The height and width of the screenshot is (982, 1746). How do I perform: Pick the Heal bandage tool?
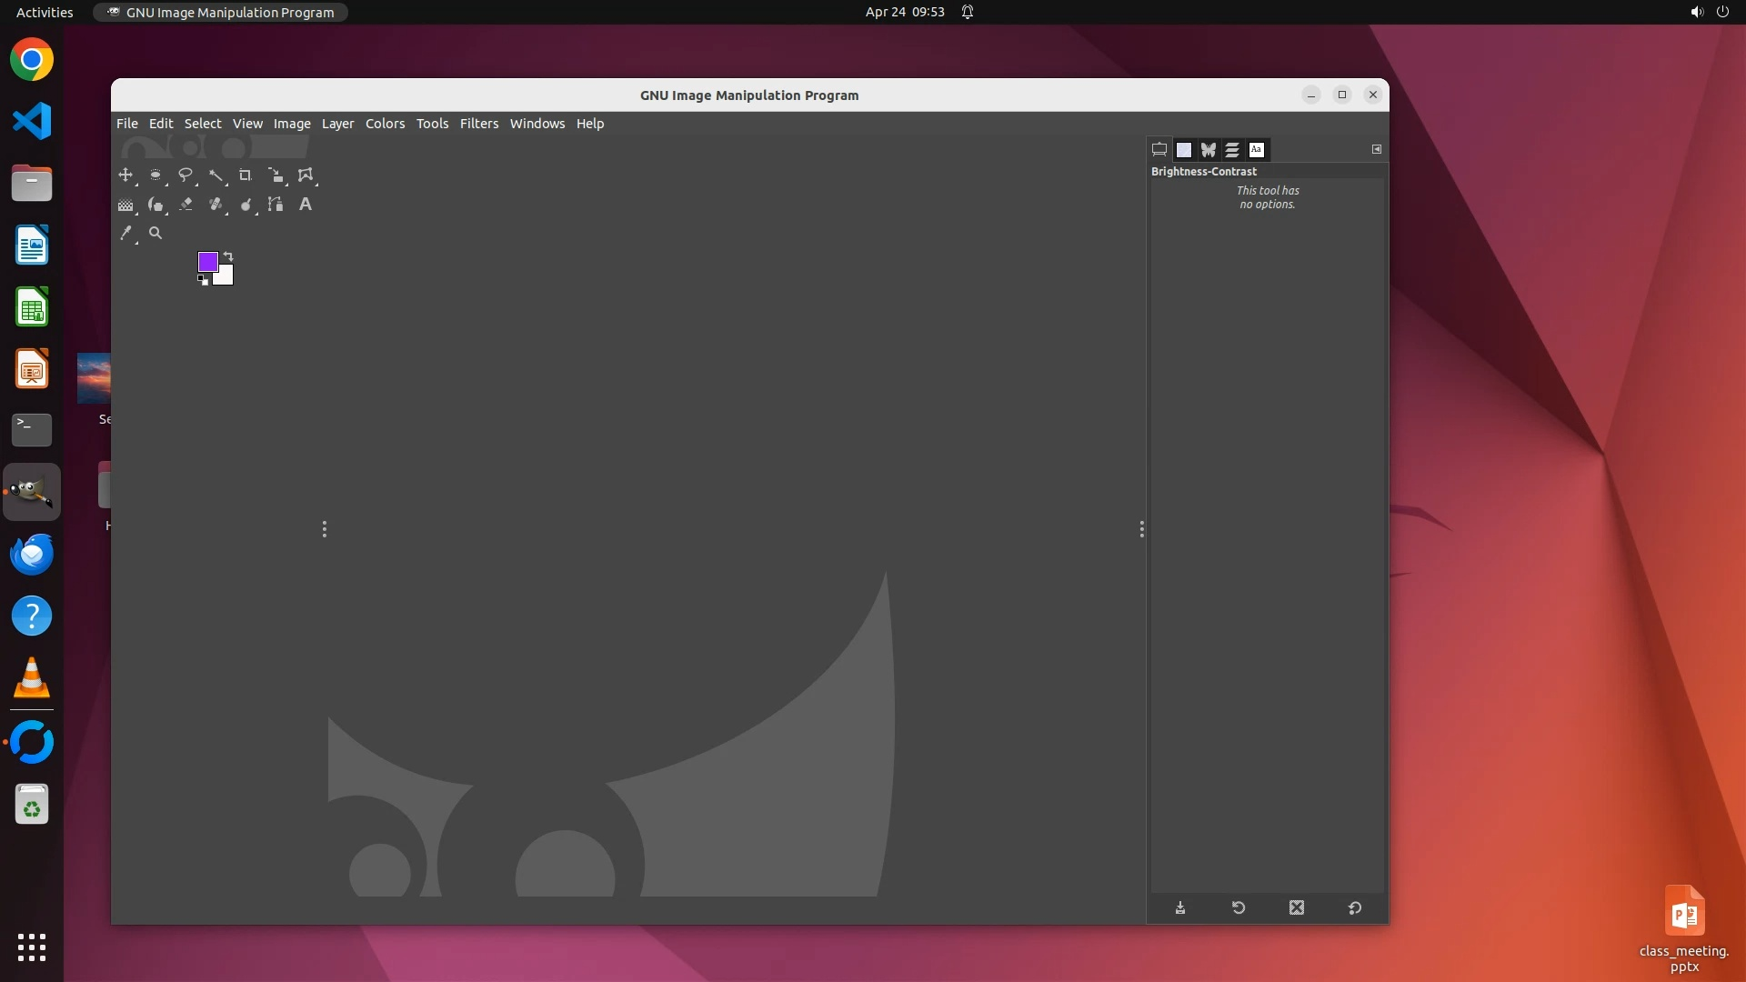tap(216, 205)
